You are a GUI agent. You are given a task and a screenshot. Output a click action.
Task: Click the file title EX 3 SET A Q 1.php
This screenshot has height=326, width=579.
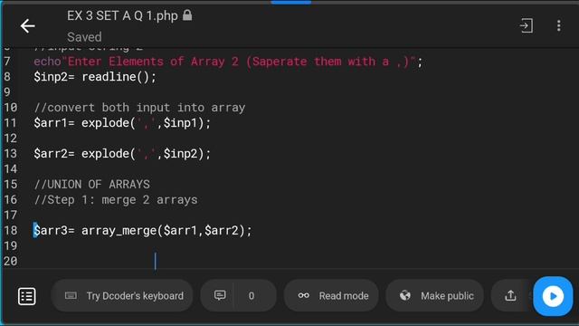click(122, 15)
